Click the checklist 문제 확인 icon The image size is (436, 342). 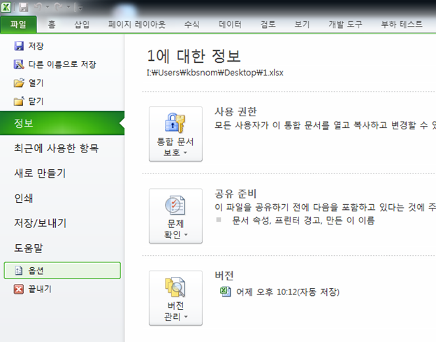[175, 205]
